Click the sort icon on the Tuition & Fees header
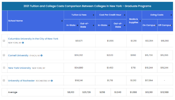Viewport: 175px width, 100px height. click(x=93, y=15)
